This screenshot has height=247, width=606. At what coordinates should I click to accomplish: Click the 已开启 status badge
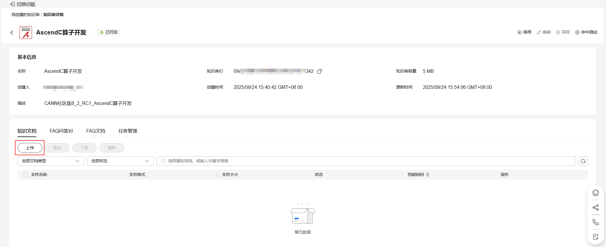(x=109, y=32)
